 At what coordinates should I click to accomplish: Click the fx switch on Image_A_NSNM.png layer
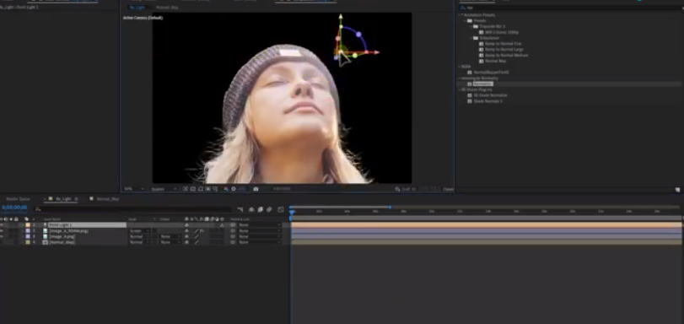coord(202,230)
